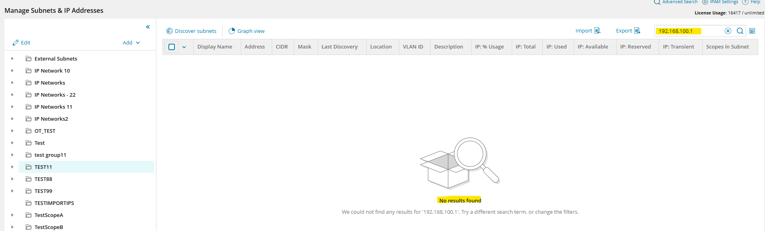Click the magnifier search icon
The width and height of the screenshot is (765, 231).
coord(740,31)
